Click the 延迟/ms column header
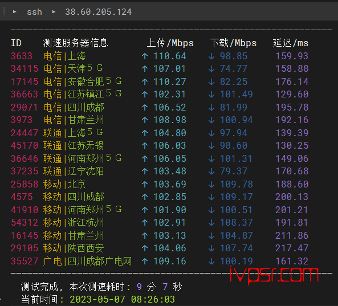 (290, 43)
